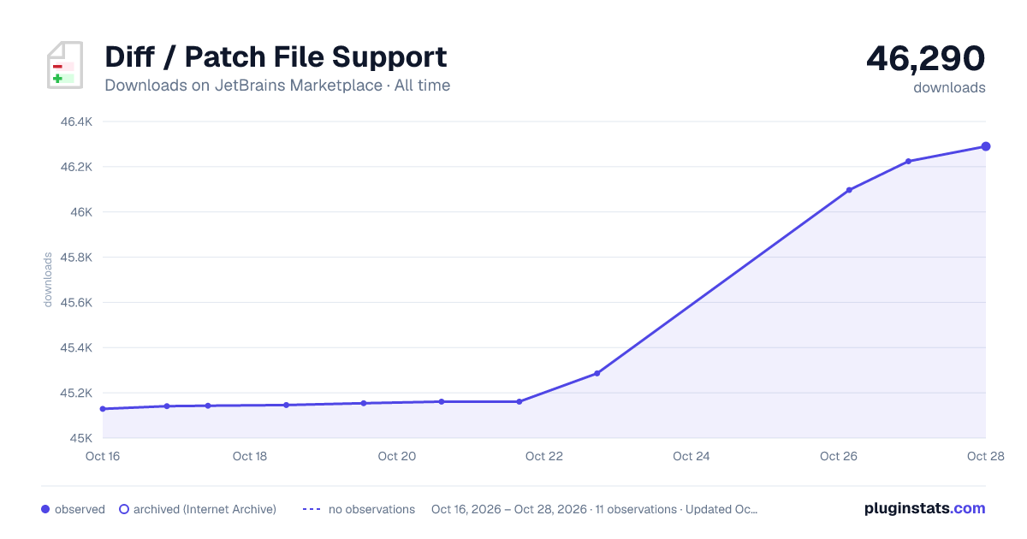Click the '46.2K' y-axis label
Viewport: 1027px width, 539px height.
76,167
